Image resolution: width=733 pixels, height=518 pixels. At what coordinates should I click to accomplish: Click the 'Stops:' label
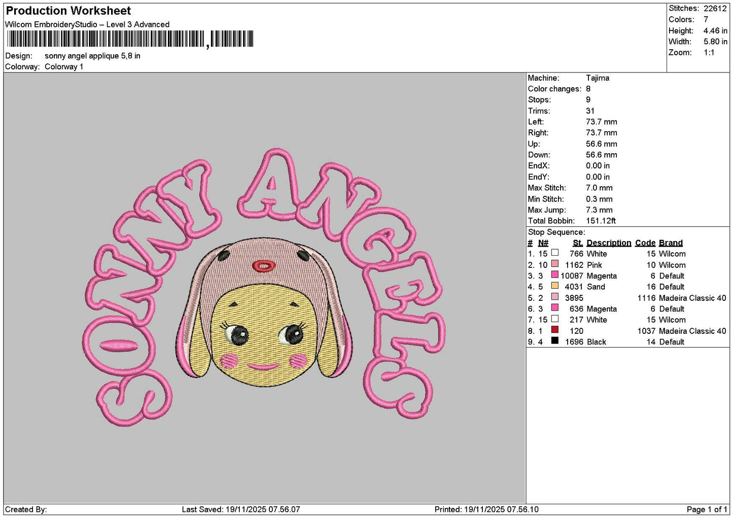(539, 100)
